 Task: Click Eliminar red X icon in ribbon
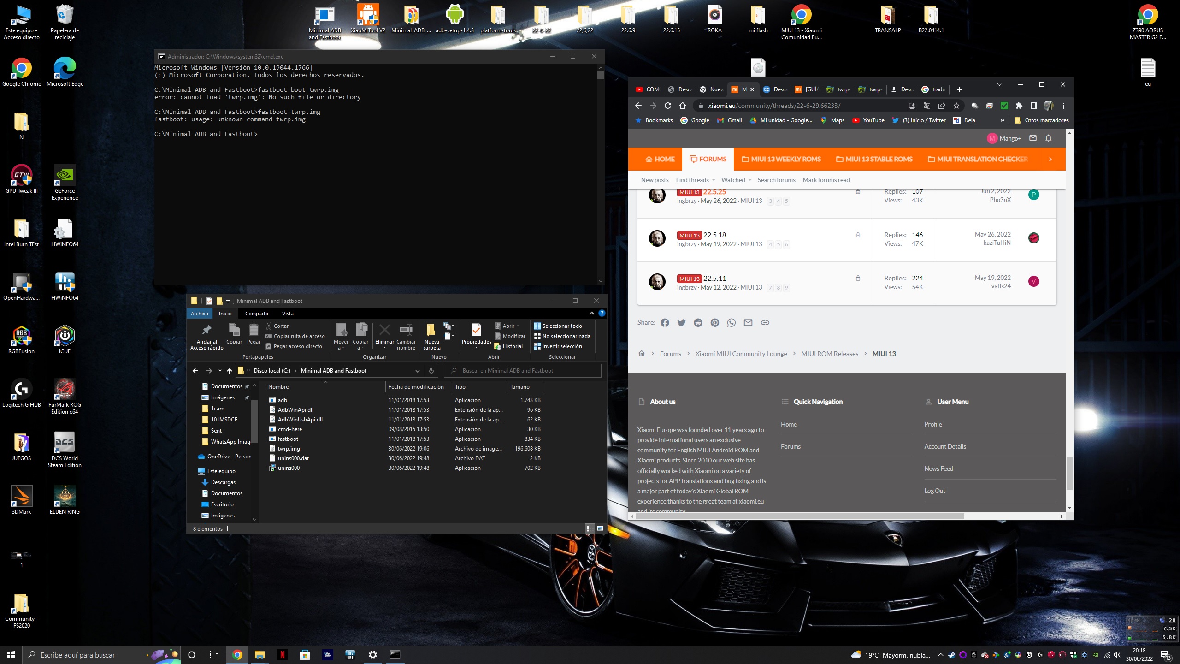pyautogui.click(x=384, y=330)
